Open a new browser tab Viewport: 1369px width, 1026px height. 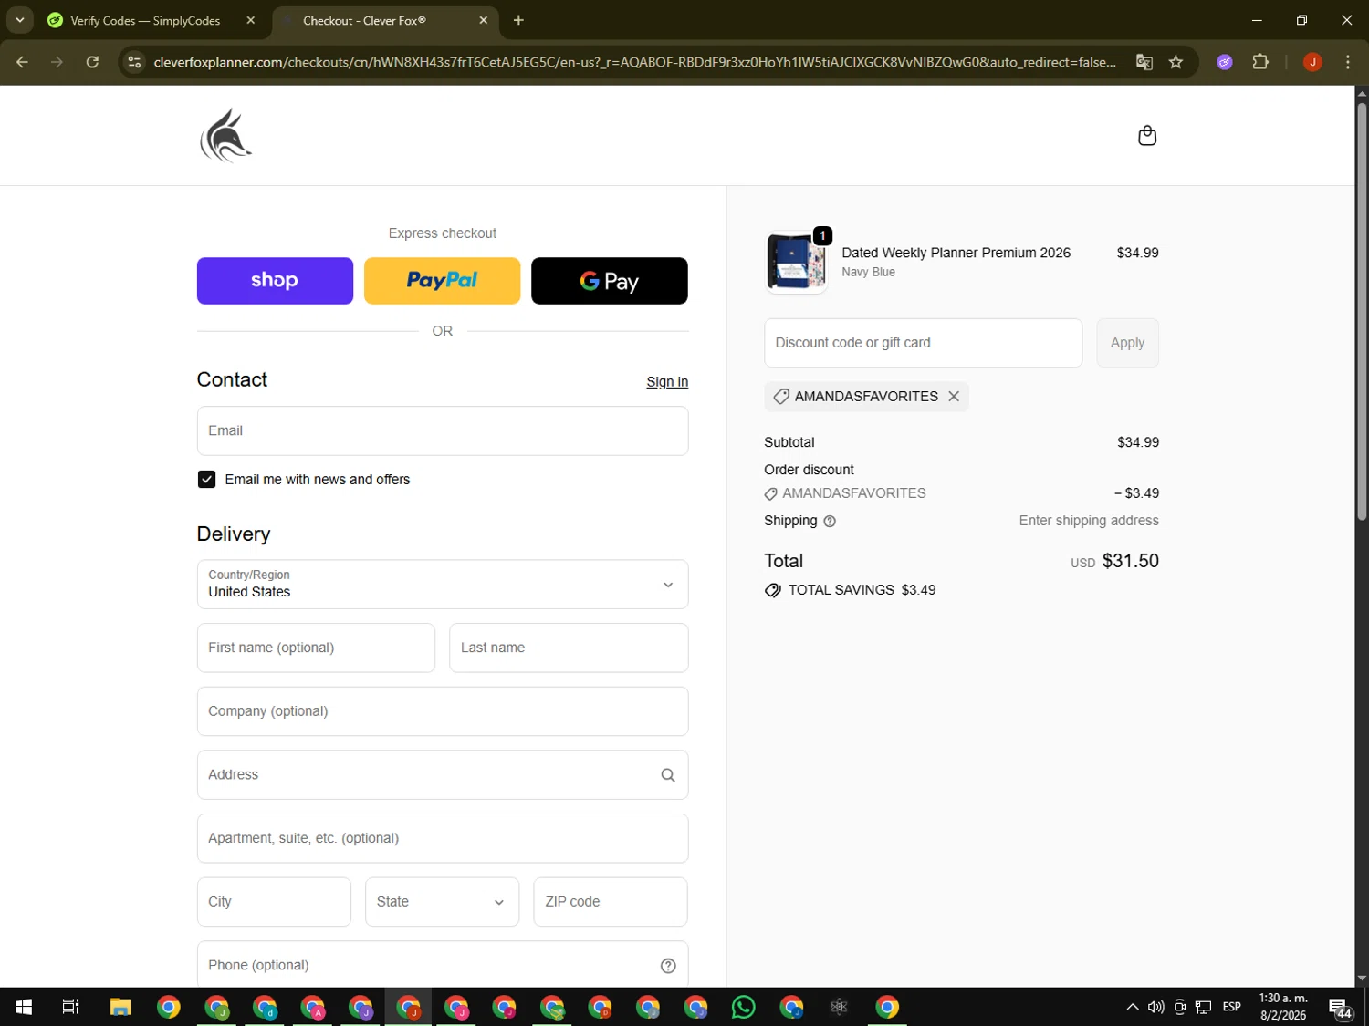[518, 20]
